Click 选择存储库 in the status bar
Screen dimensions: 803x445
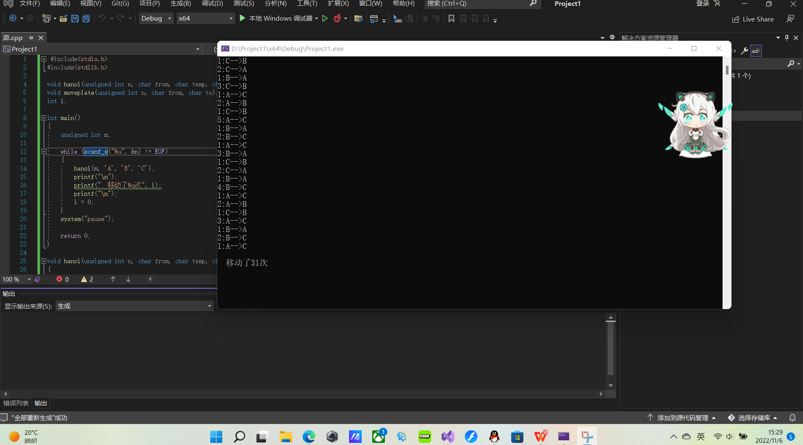pos(752,418)
